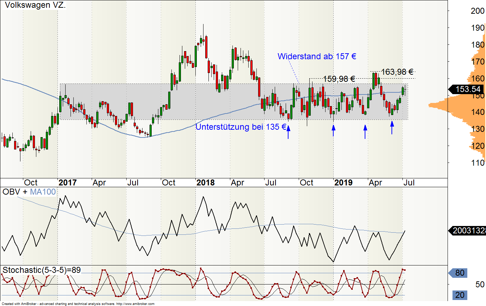The width and height of the screenshot is (486, 306).
Task: Click the 'Stochastic(5-3-5)=89' indicator title
Action: pyautogui.click(x=42, y=270)
